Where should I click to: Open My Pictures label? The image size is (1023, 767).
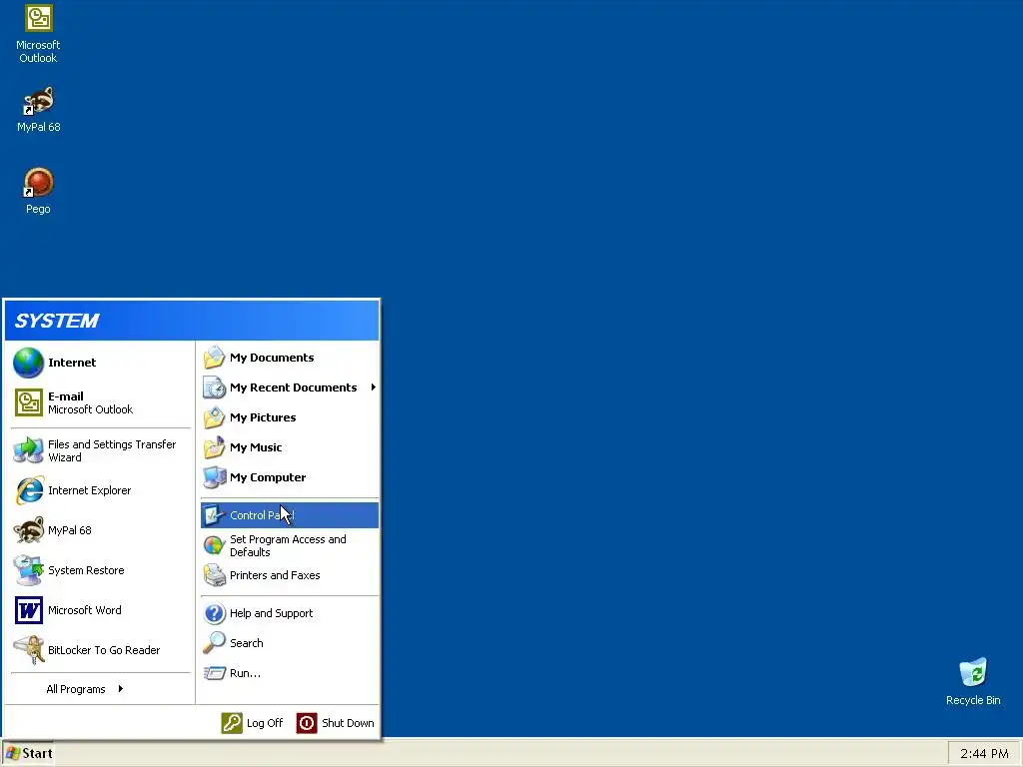[263, 417]
